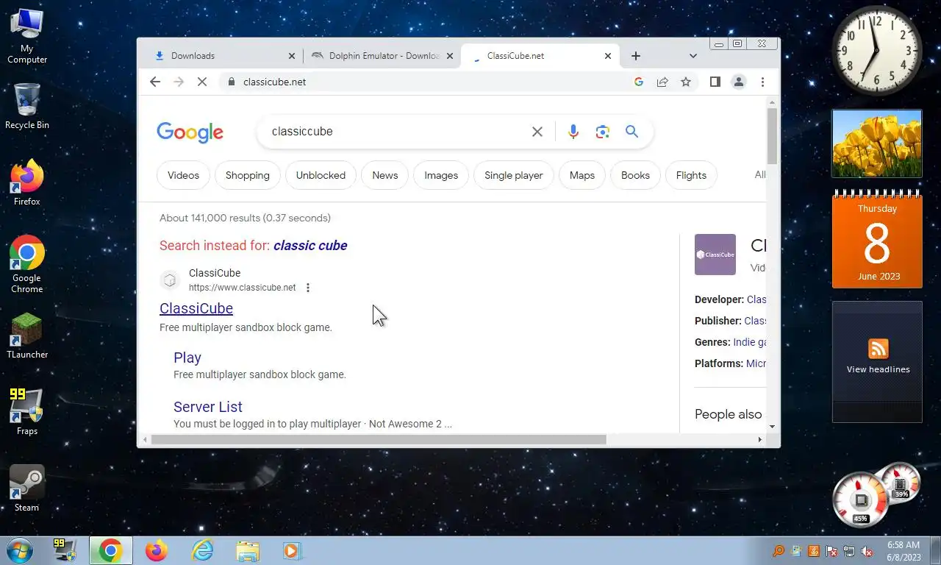941x565 pixels.
Task: Click the muted volume tray icon
Action: (867, 551)
